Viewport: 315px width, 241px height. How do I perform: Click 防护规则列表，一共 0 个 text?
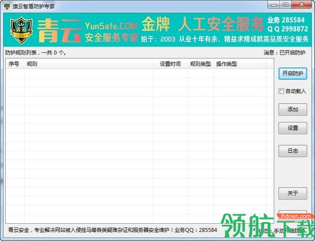[36, 52]
